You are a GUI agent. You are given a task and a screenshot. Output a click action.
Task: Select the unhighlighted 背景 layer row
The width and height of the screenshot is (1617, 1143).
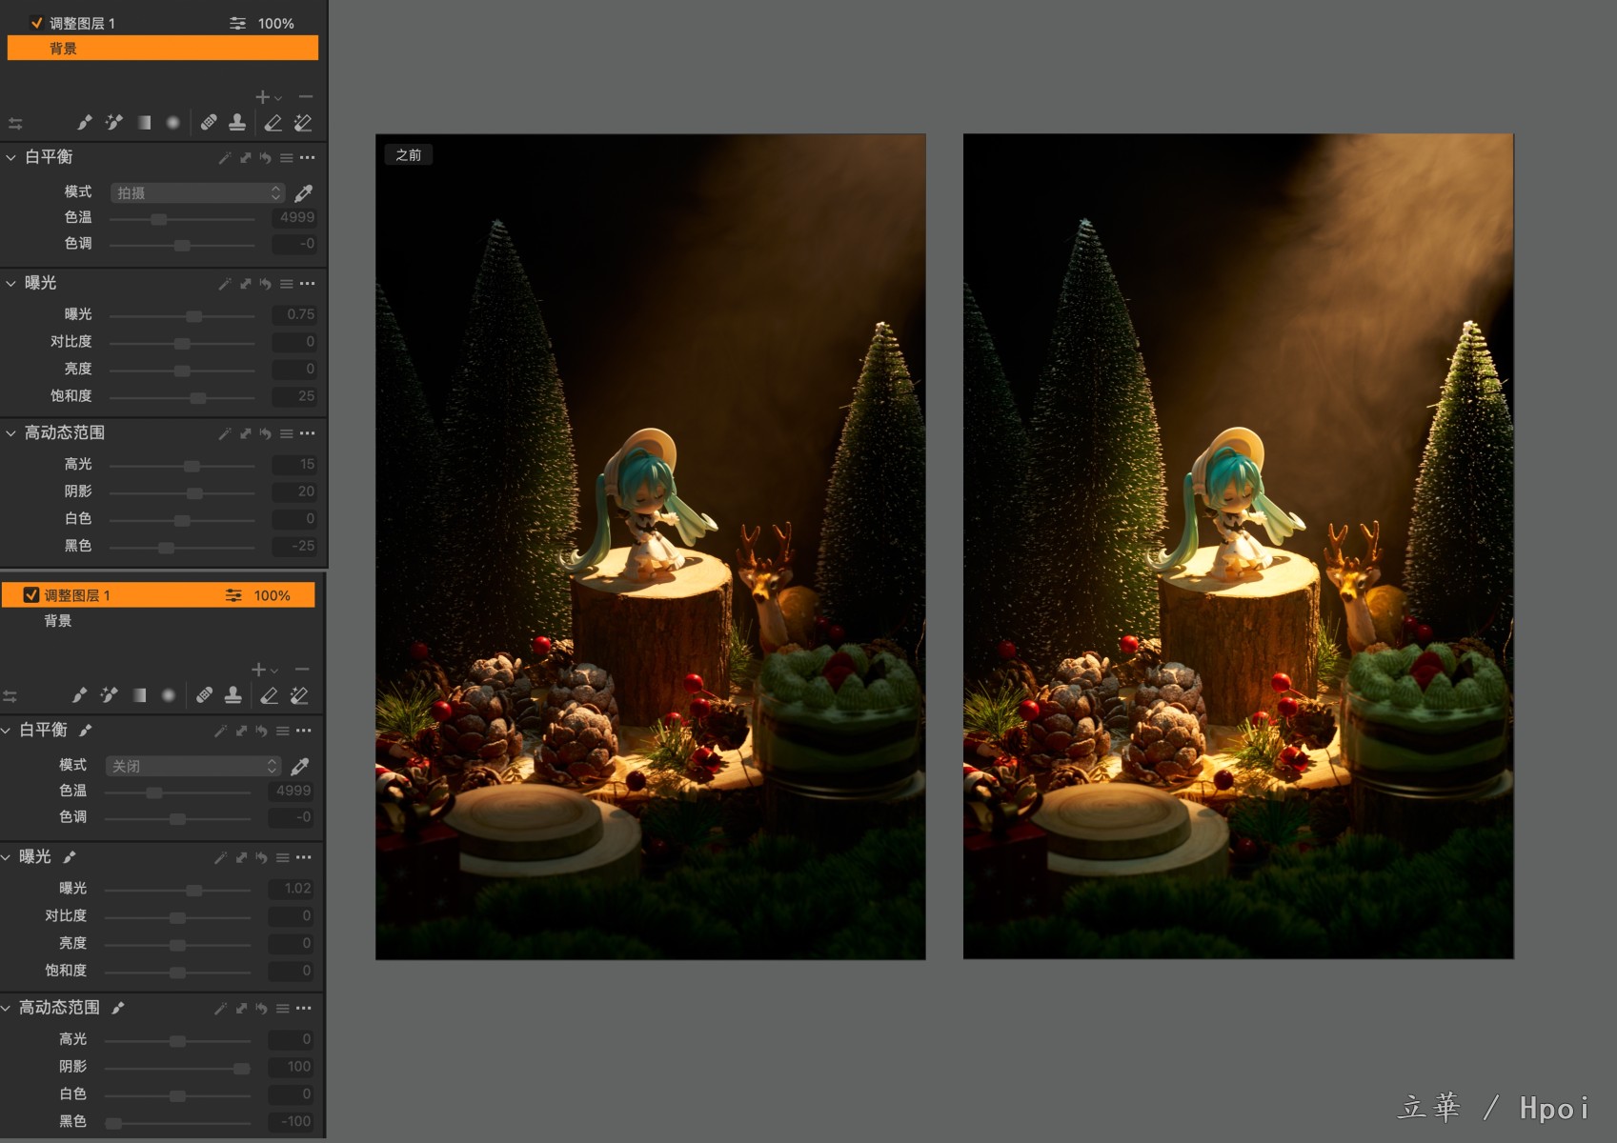tap(158, 621)
